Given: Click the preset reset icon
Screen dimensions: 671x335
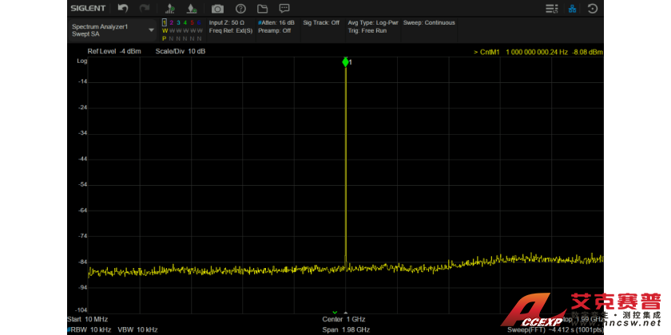Looking at the screenshot, I should coord(593,9).
